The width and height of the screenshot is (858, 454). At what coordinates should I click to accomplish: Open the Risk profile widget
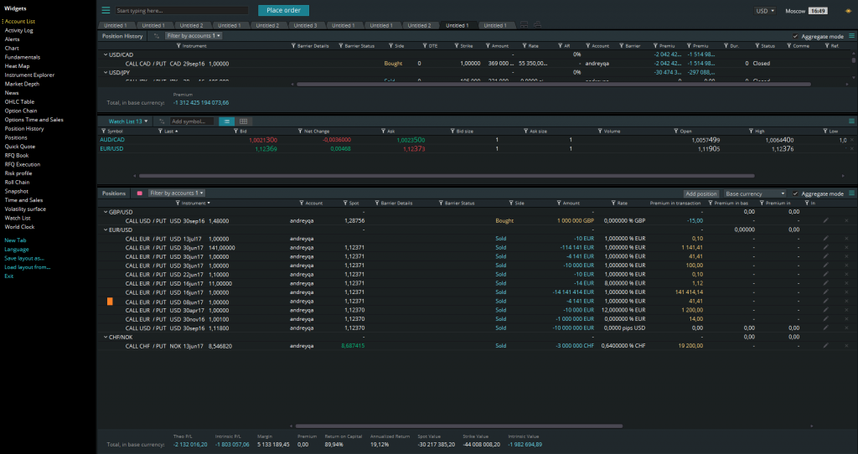coord(18,173)
